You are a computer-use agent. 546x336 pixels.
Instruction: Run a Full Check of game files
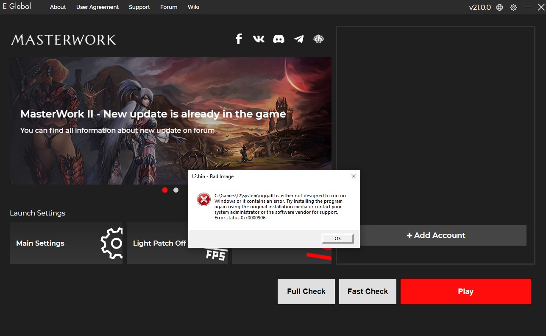306,291
